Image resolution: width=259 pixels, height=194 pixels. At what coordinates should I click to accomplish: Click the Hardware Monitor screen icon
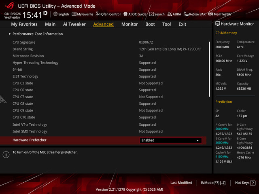tap(218, 24)
